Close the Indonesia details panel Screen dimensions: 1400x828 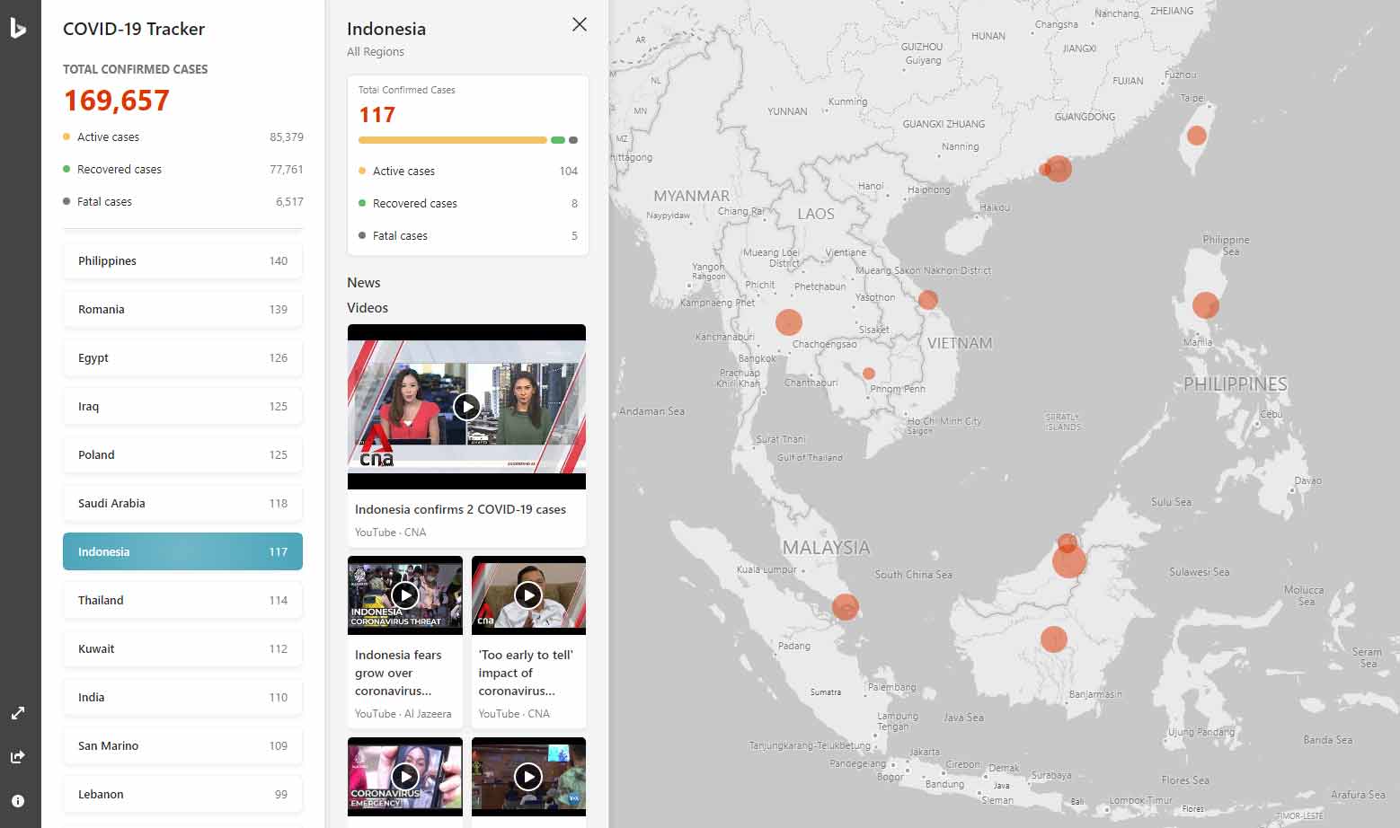coord(579,24)
